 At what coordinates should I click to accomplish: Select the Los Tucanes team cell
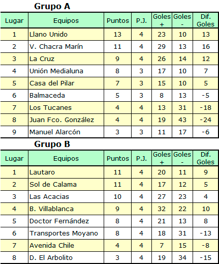pos(66,108)
